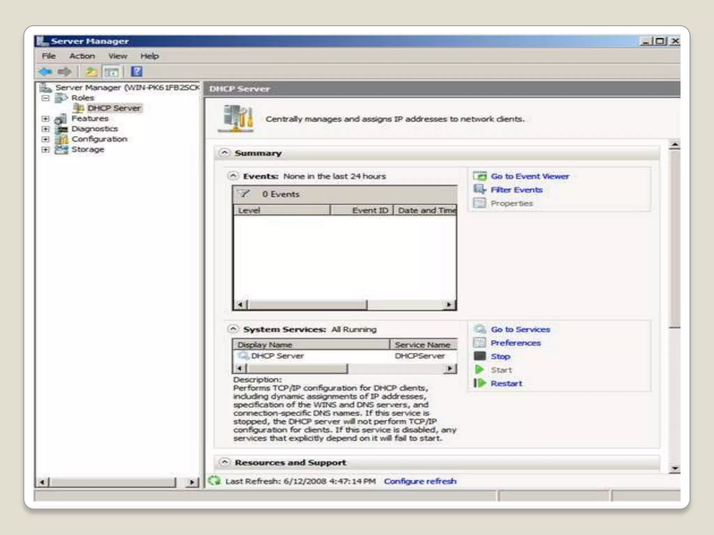The width and height of the screenshot is (714, 535).
Task: Collapse the System Services section
Action: click(233, 329)
